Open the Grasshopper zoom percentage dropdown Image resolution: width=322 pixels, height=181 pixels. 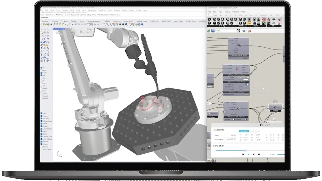click(235, 31)
